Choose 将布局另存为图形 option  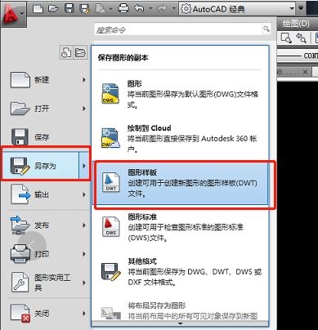(x=180, y=310)
